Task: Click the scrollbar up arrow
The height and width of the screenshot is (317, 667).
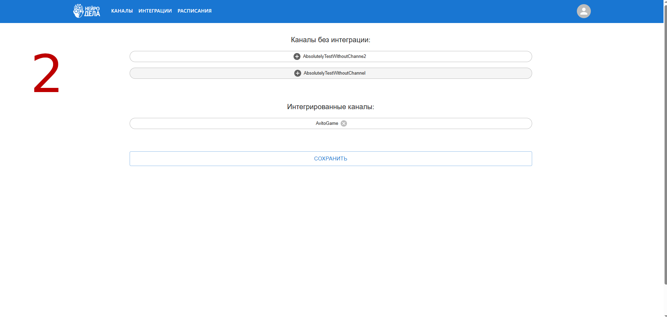Action: click(x=665, y=2)
